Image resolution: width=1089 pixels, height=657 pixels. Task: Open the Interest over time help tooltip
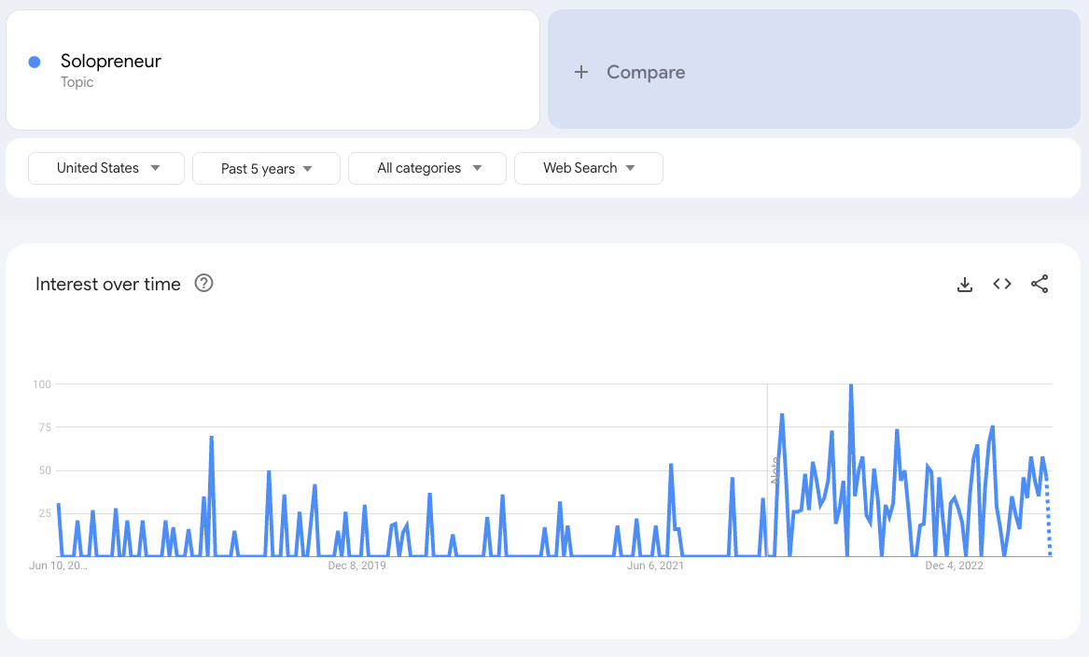point(203,284)
